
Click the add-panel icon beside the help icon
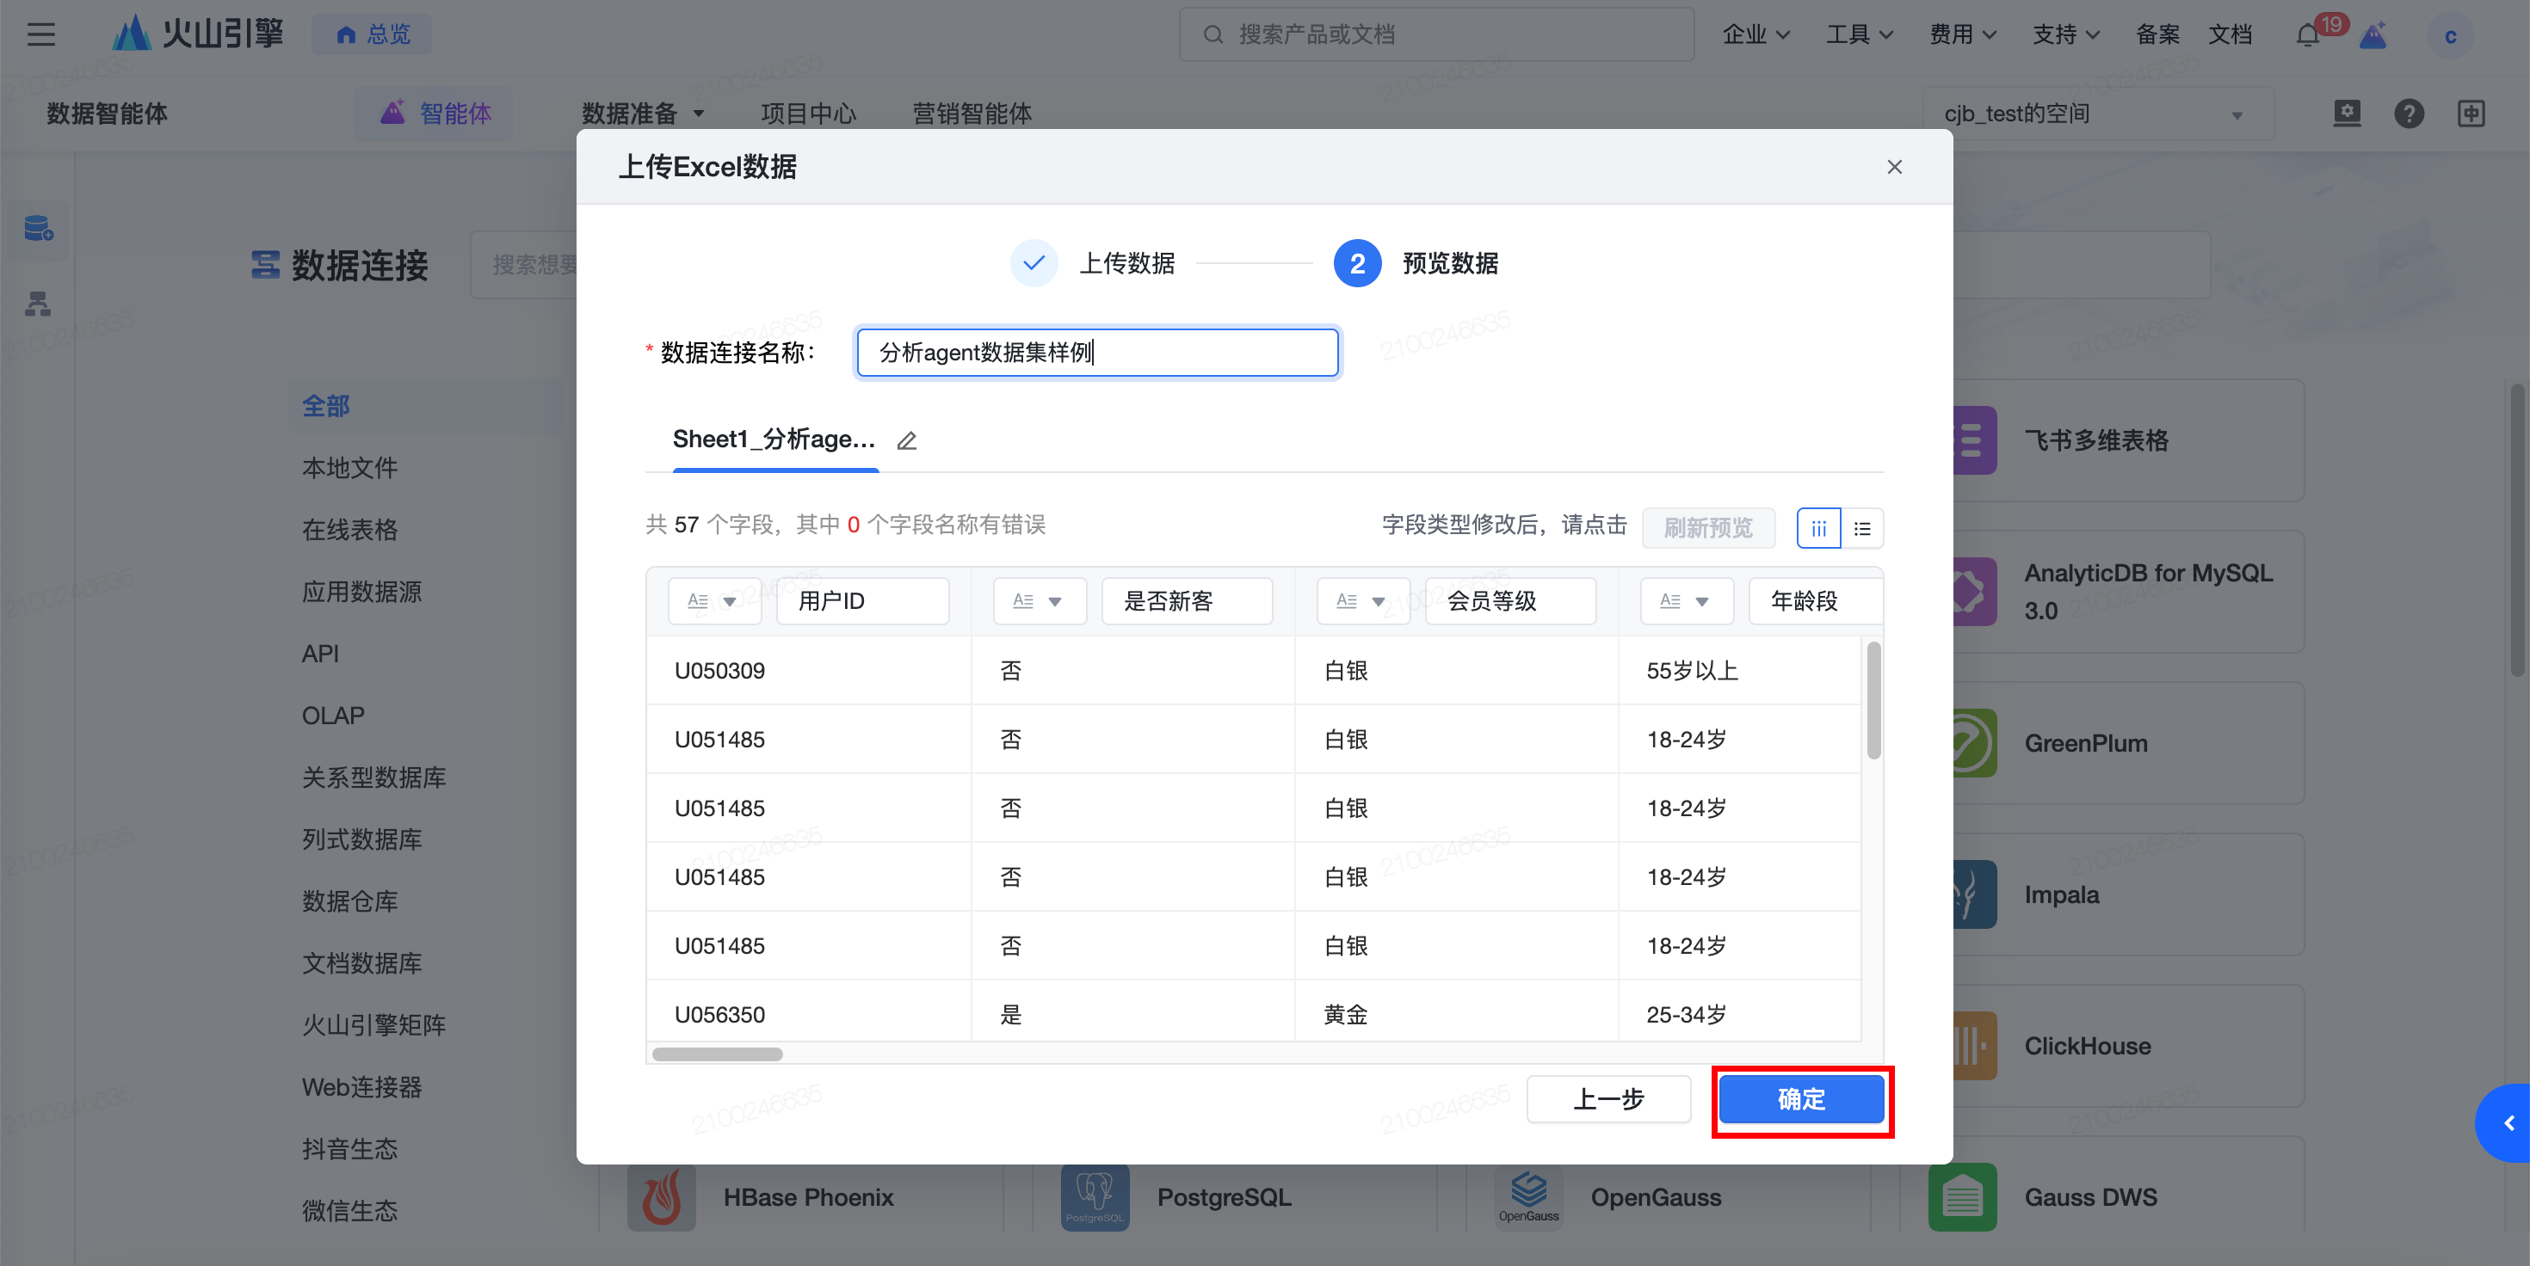click(2471, 114)
